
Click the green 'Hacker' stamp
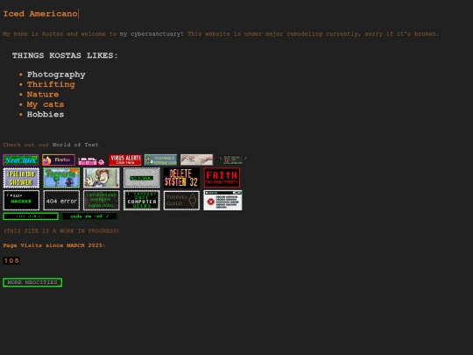(x=21, y=200)
